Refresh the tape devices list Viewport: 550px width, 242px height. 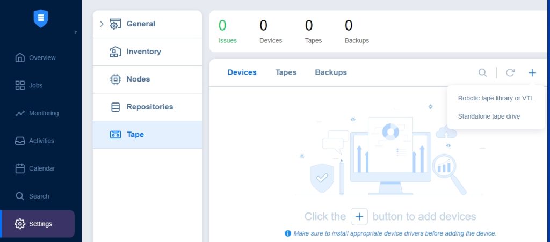[510, 72]
